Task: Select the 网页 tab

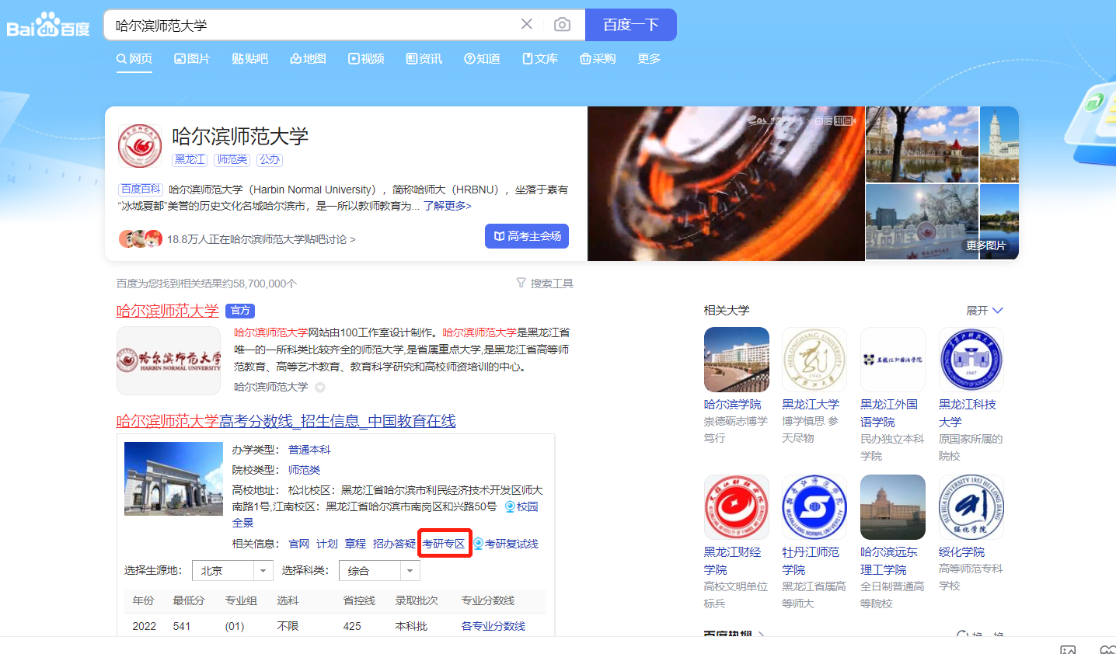Action: (x=134, y=58)
